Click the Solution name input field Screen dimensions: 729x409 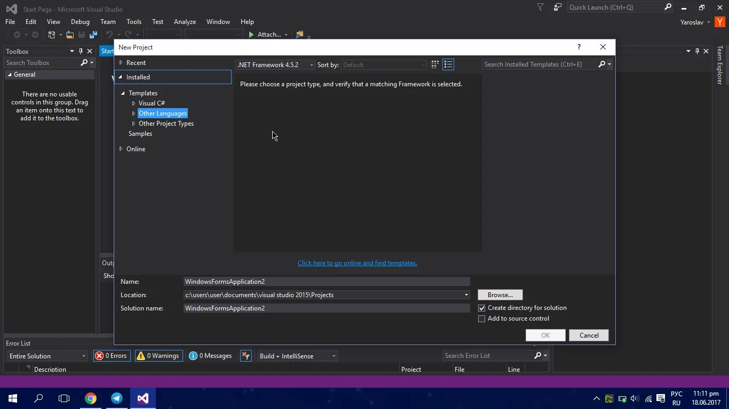pyautogui.click(x=327, y=308)
